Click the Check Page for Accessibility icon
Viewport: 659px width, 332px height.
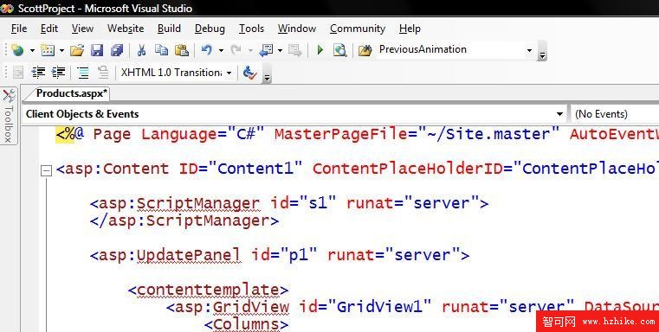click(x=249, y=73)
